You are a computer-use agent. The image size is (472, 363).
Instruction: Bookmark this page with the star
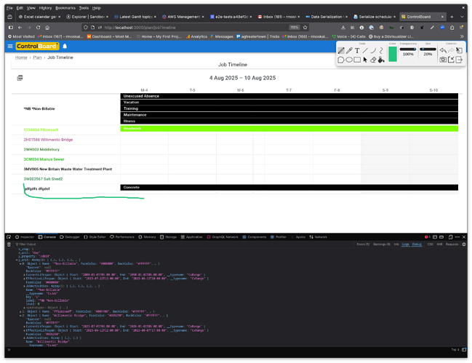coord(305,28)
